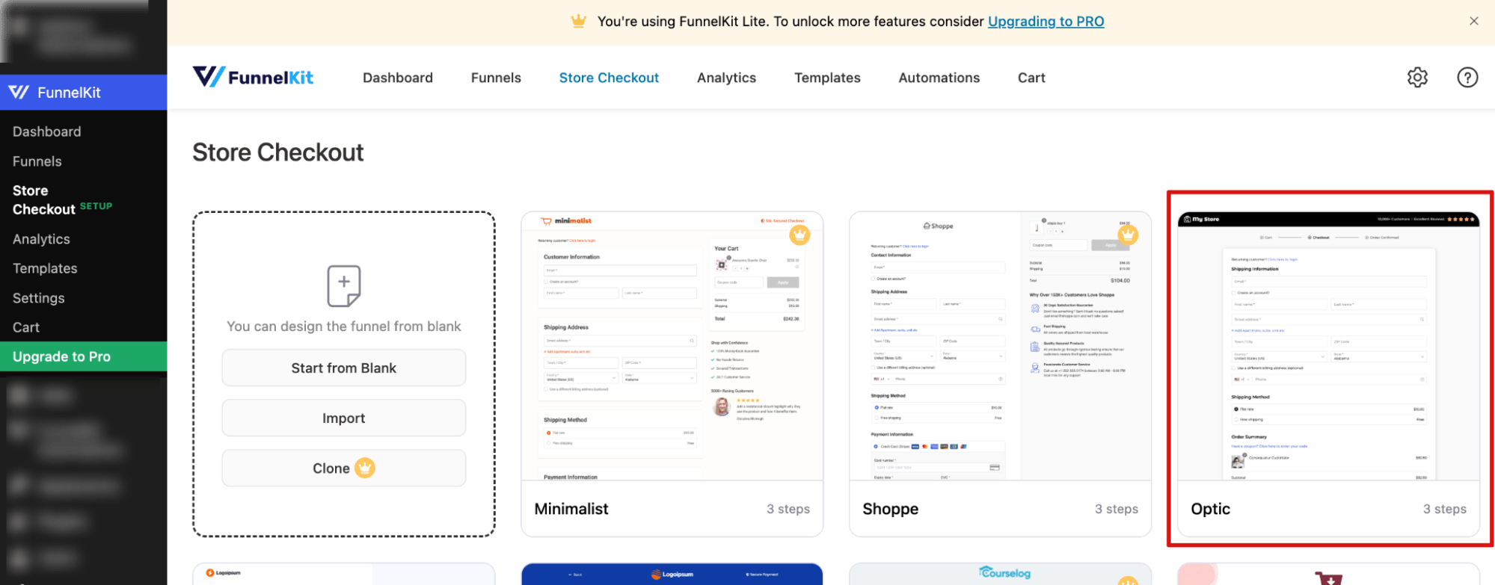Image resolution: width=1495 pixels, height=585 pixels.
Task: Select the Optic template thumbnail
Action: [1328, 346]
